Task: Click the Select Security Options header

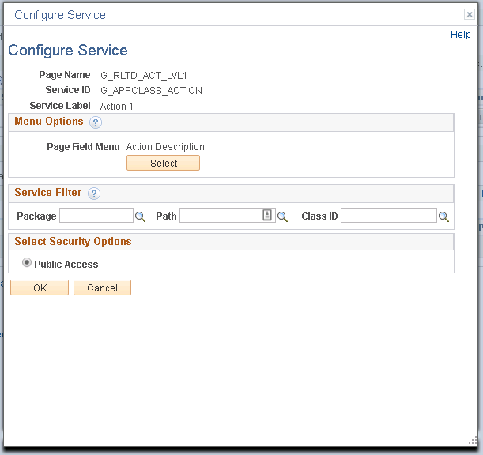Action: 73,242
